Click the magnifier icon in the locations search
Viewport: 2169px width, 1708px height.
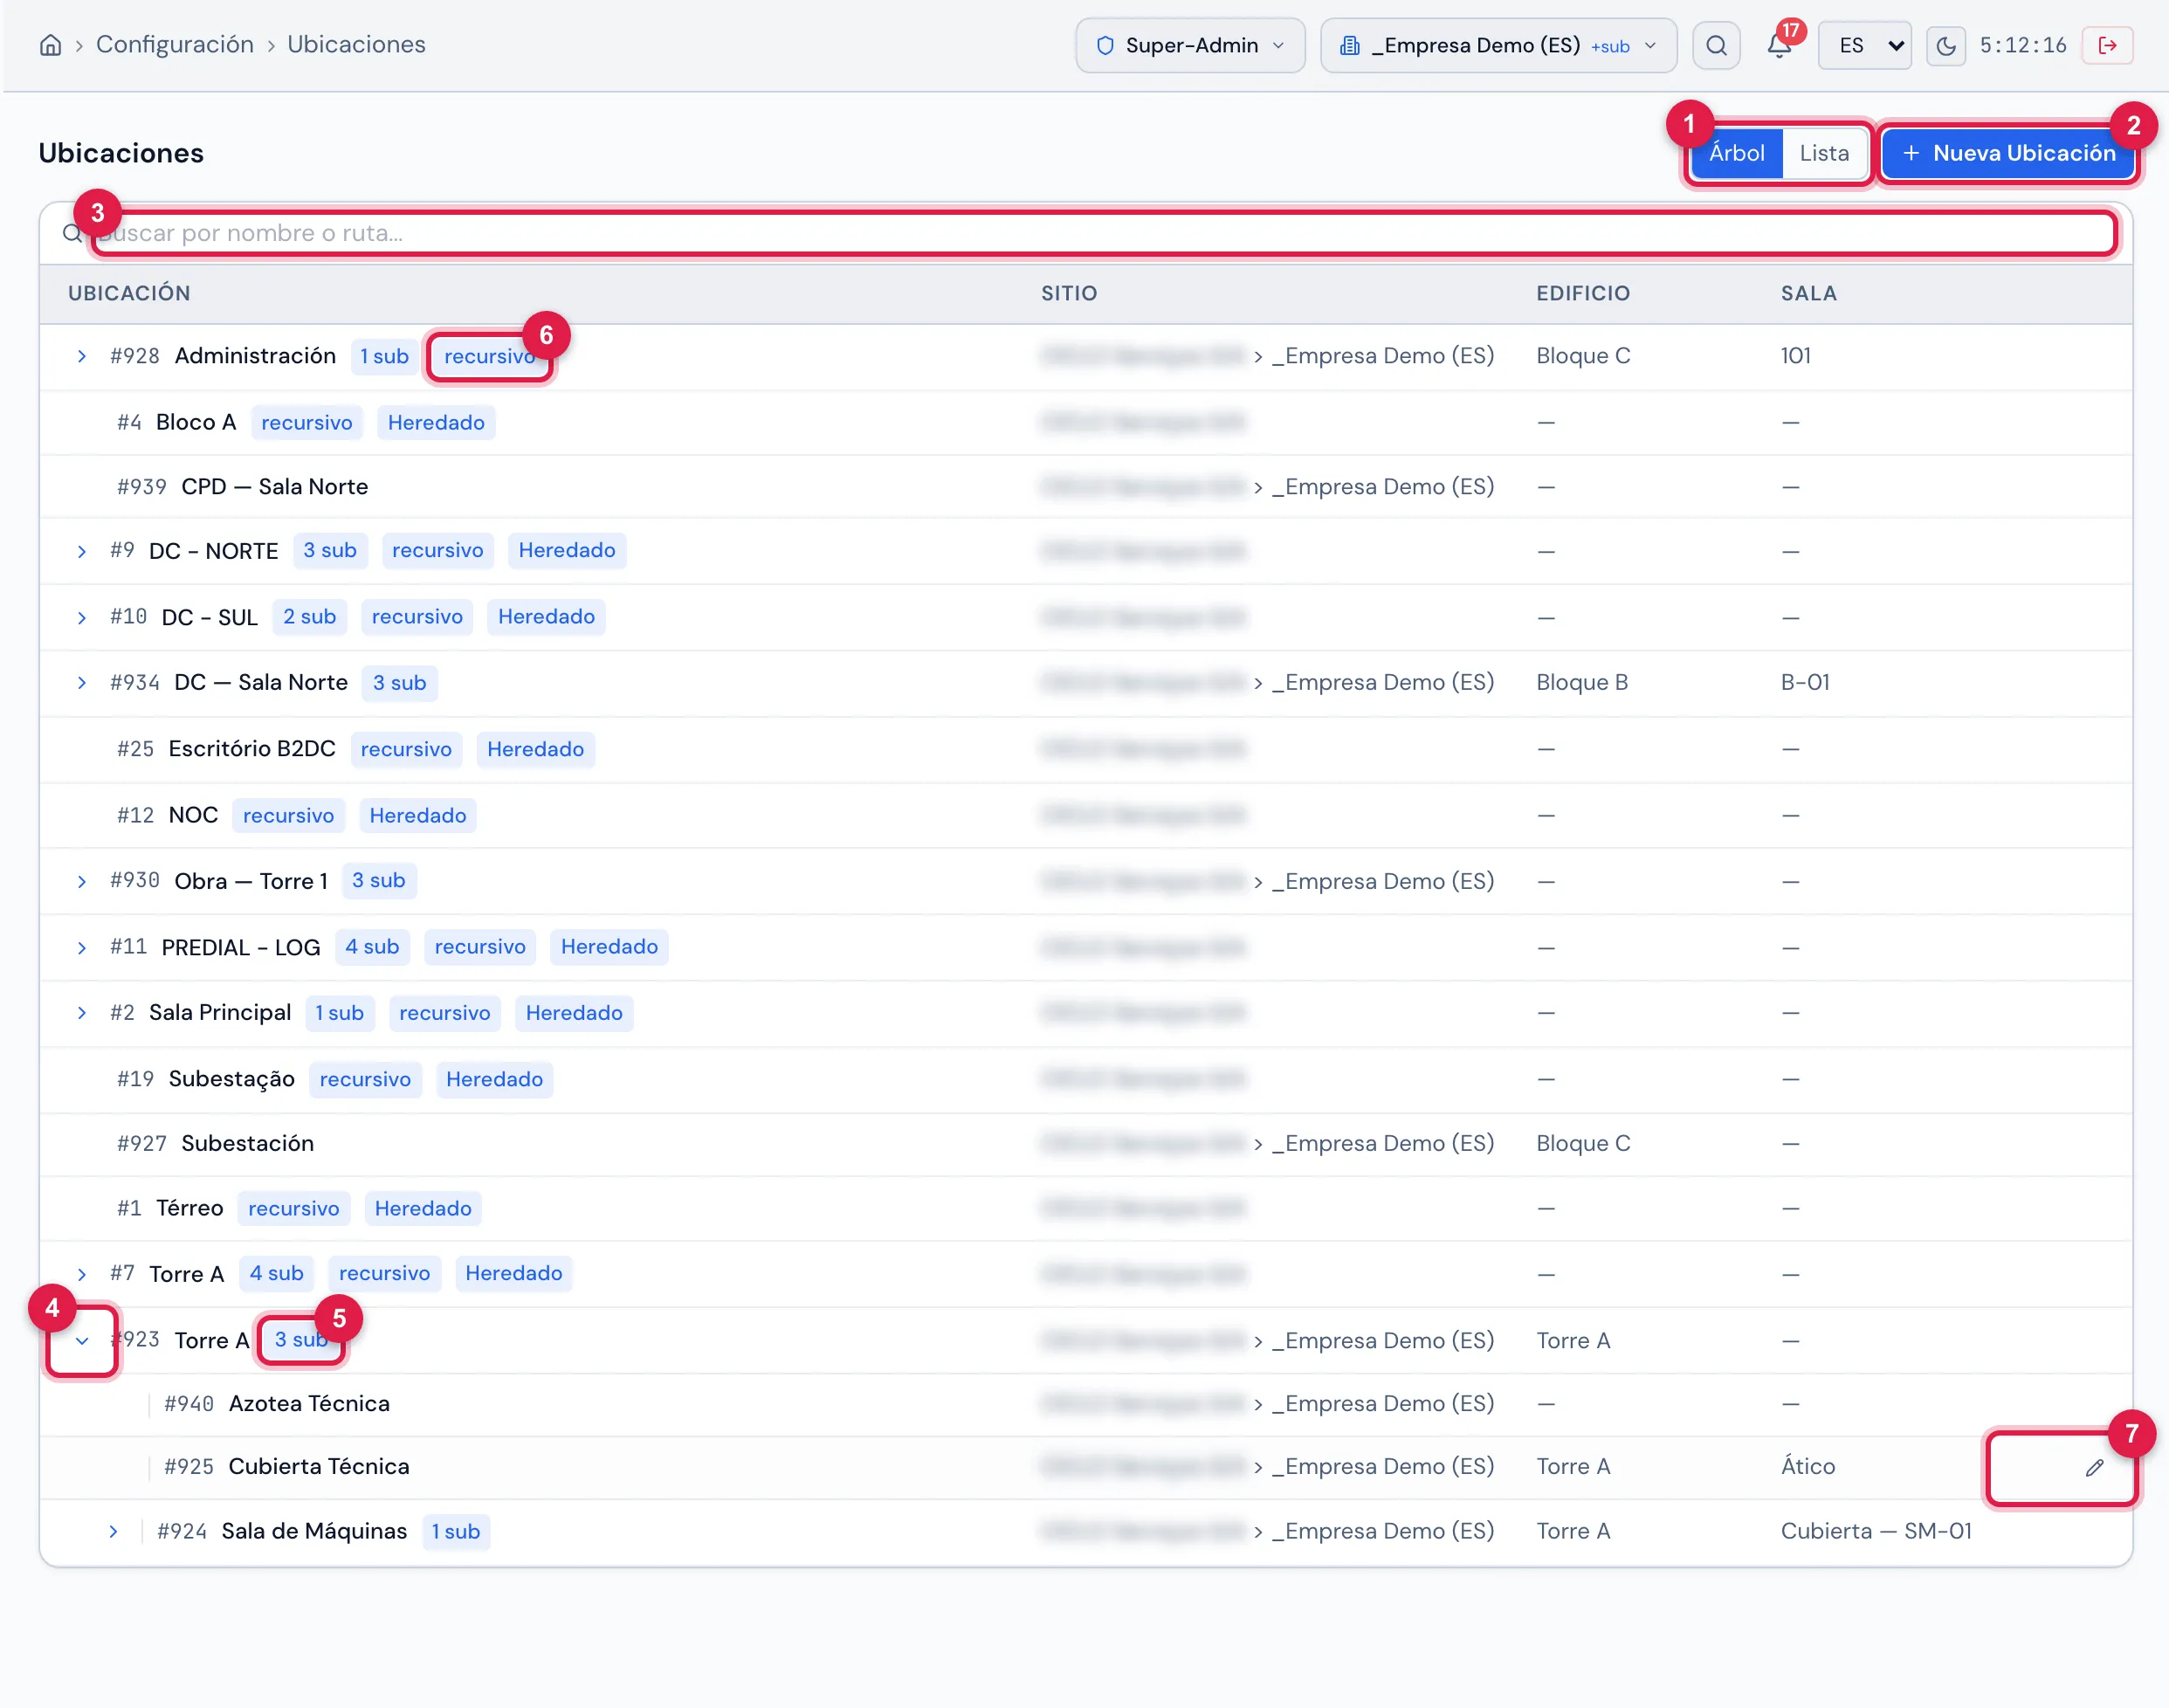click(72, 233)
